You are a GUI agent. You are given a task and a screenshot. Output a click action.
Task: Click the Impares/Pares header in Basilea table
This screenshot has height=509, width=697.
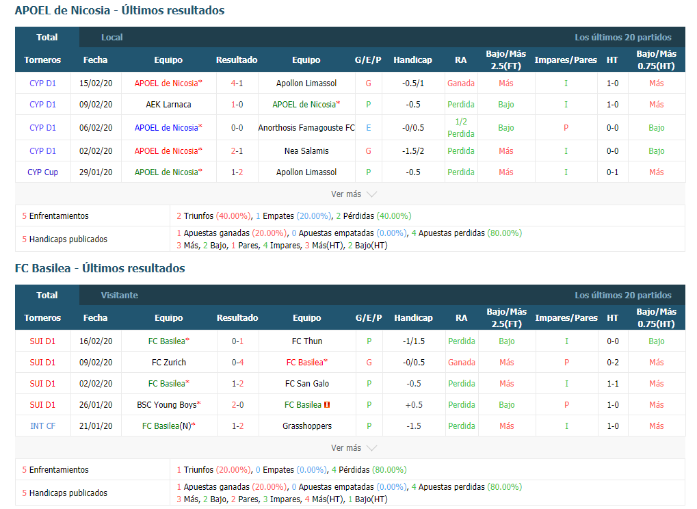pyautogui.click(x=566, y=317)
